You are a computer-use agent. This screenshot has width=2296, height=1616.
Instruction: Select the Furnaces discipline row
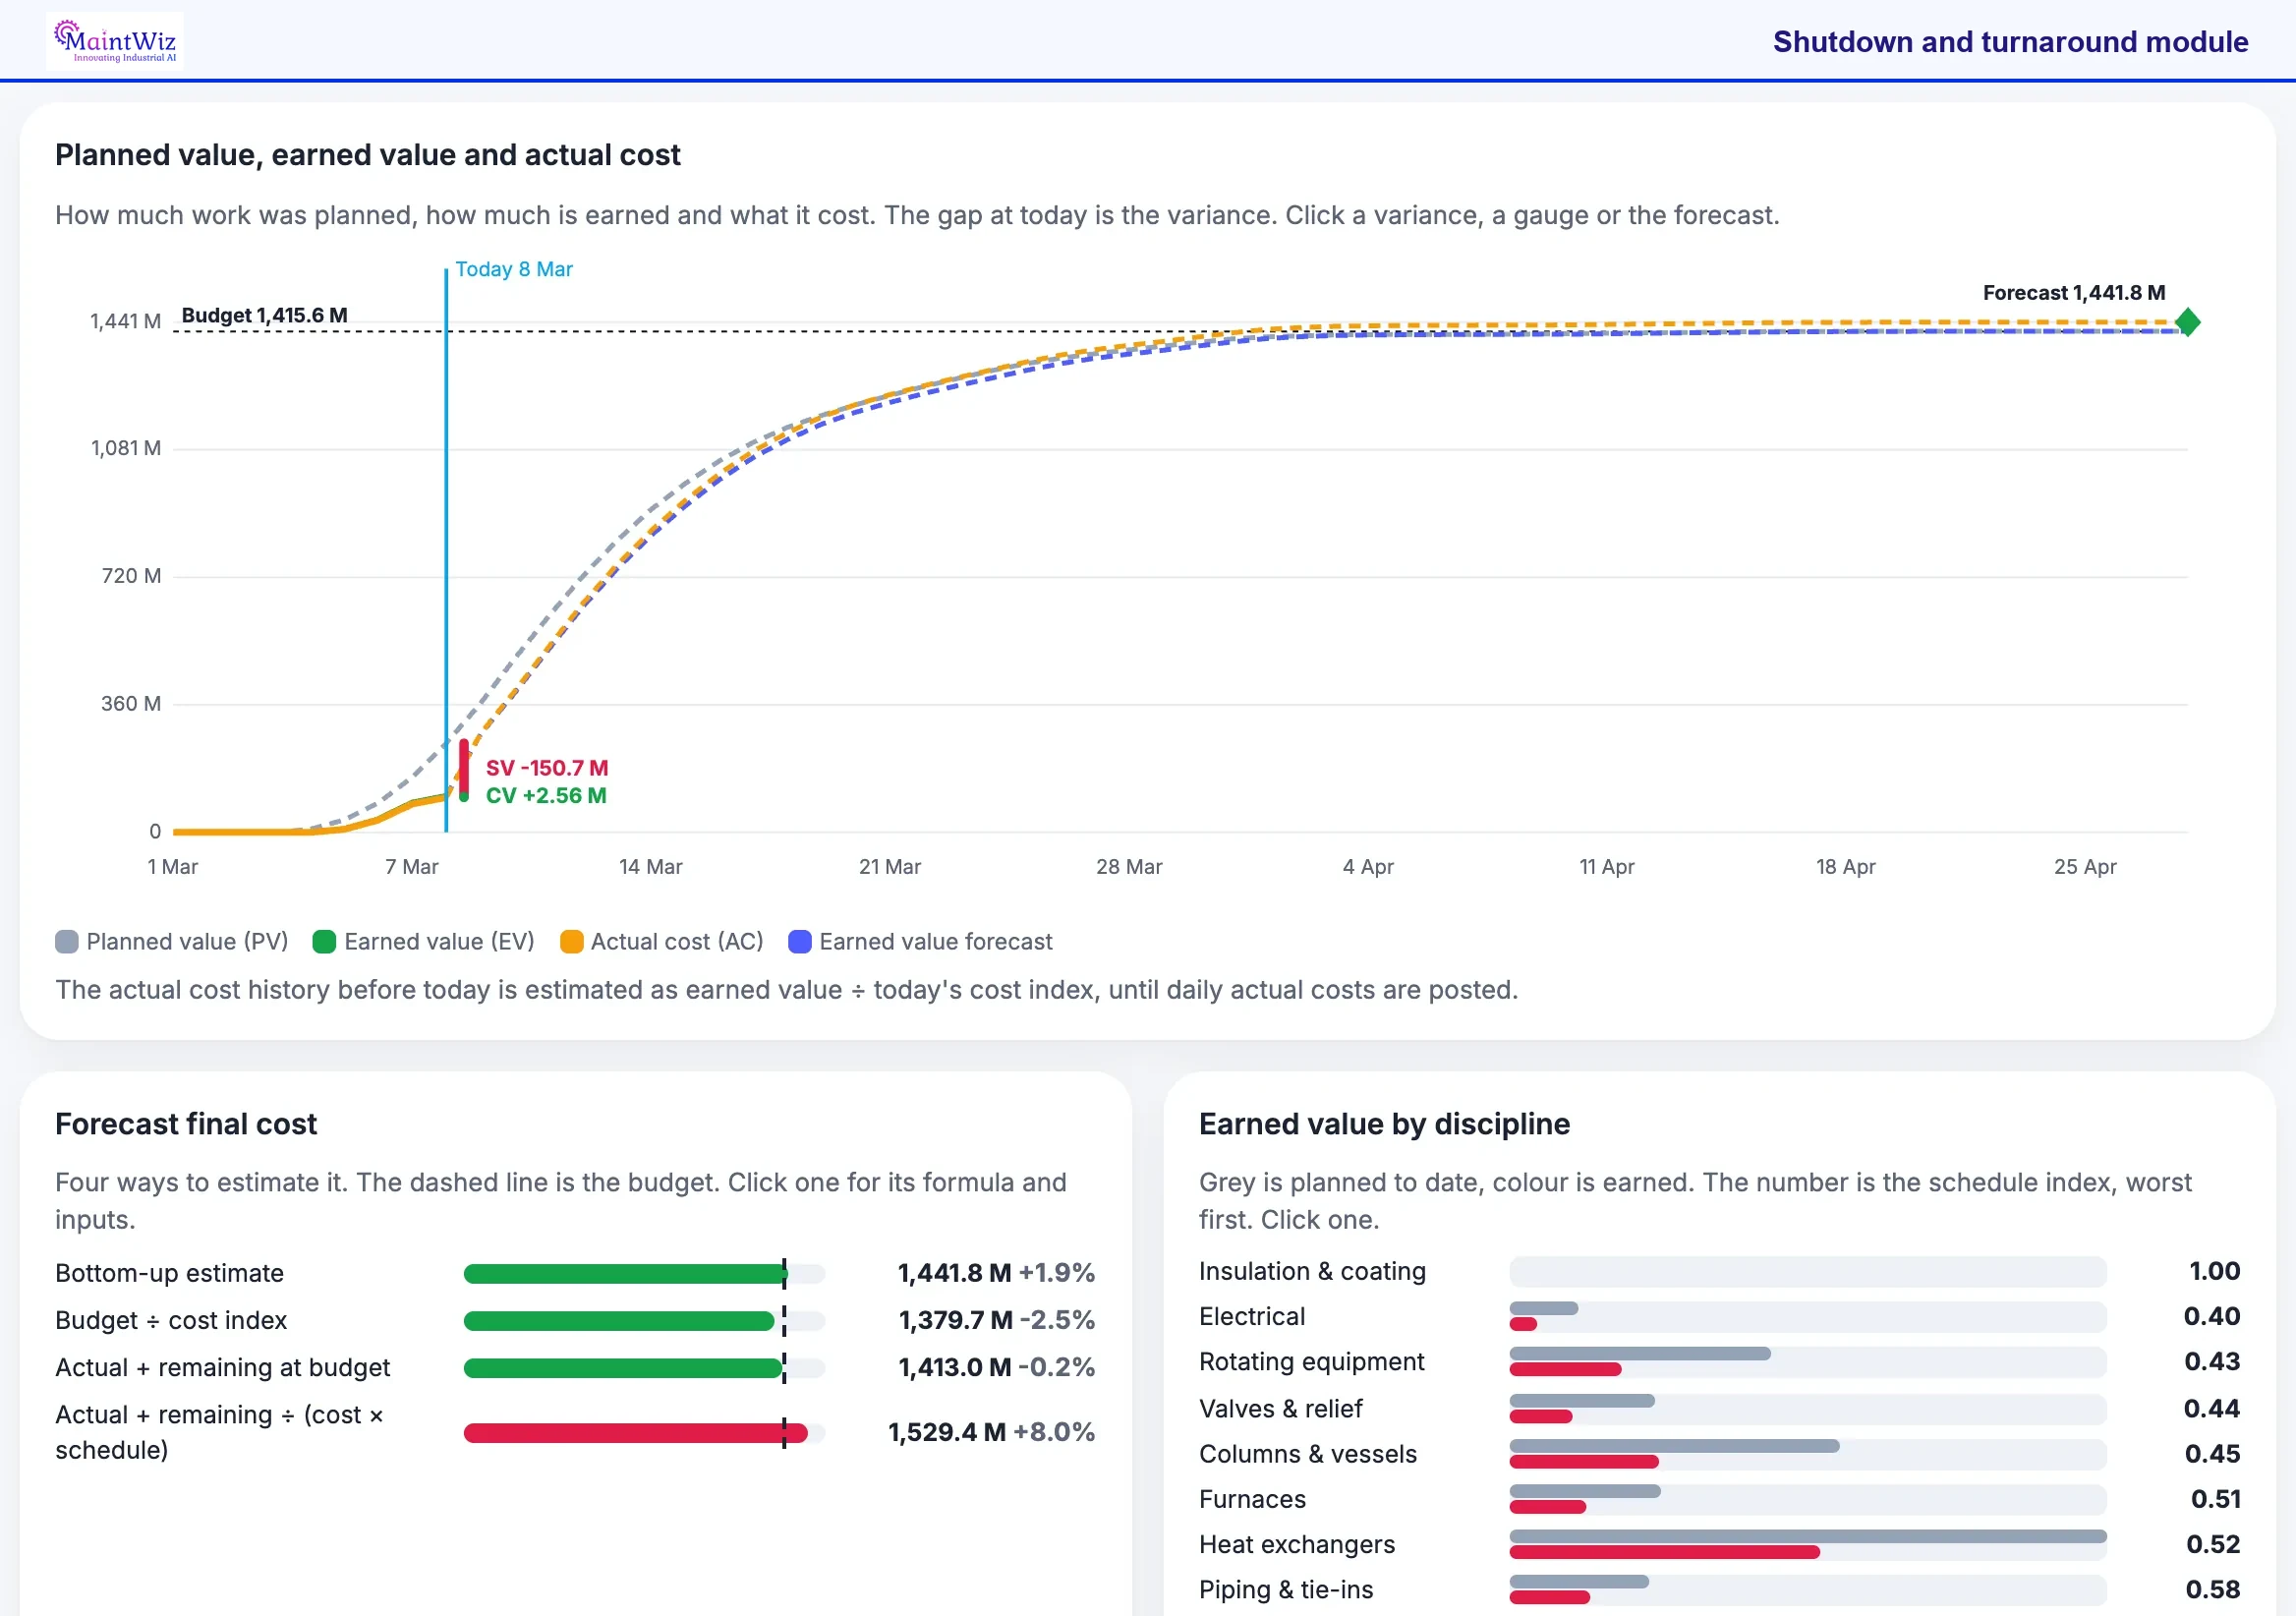click(x=1720, y=1499)
